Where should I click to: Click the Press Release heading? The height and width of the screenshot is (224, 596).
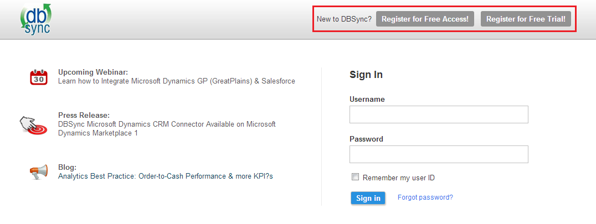[84, 116]
